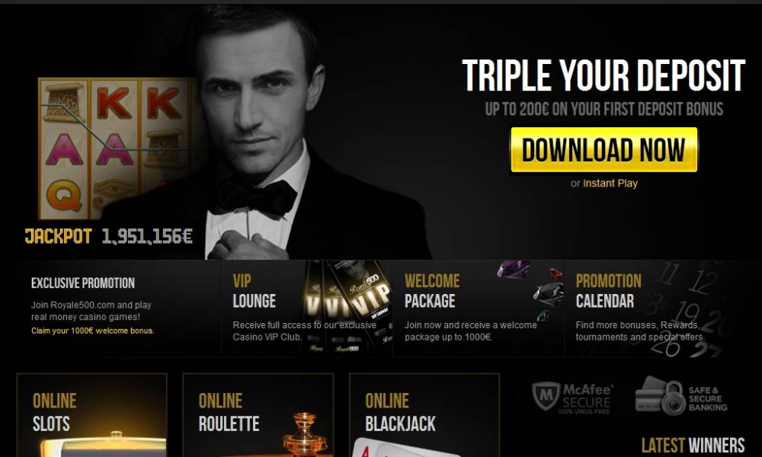Open the slot machine reels image
Viewport: 762px width, 457px height.
[117, 148]
